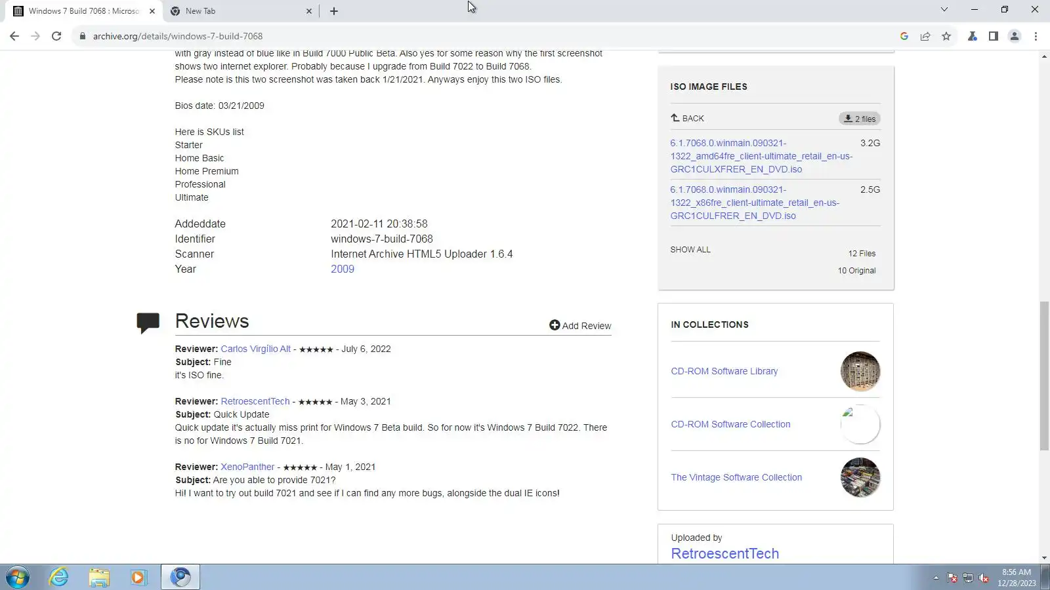Screen dimensions: 1050x590
Task: Expand the tab search chevron
Action: [x=944, y=9]
